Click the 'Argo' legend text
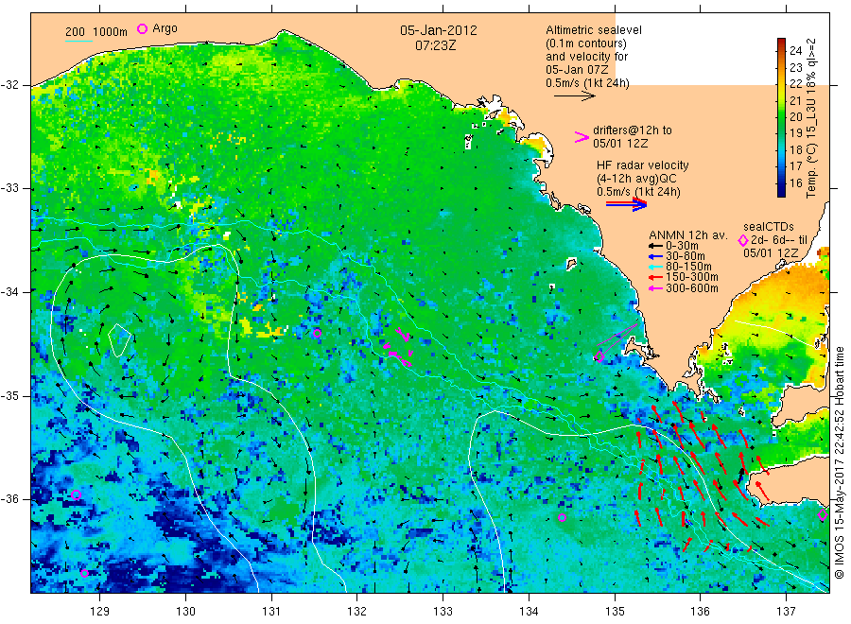This screenshot has height=624, width=851. 165,28
